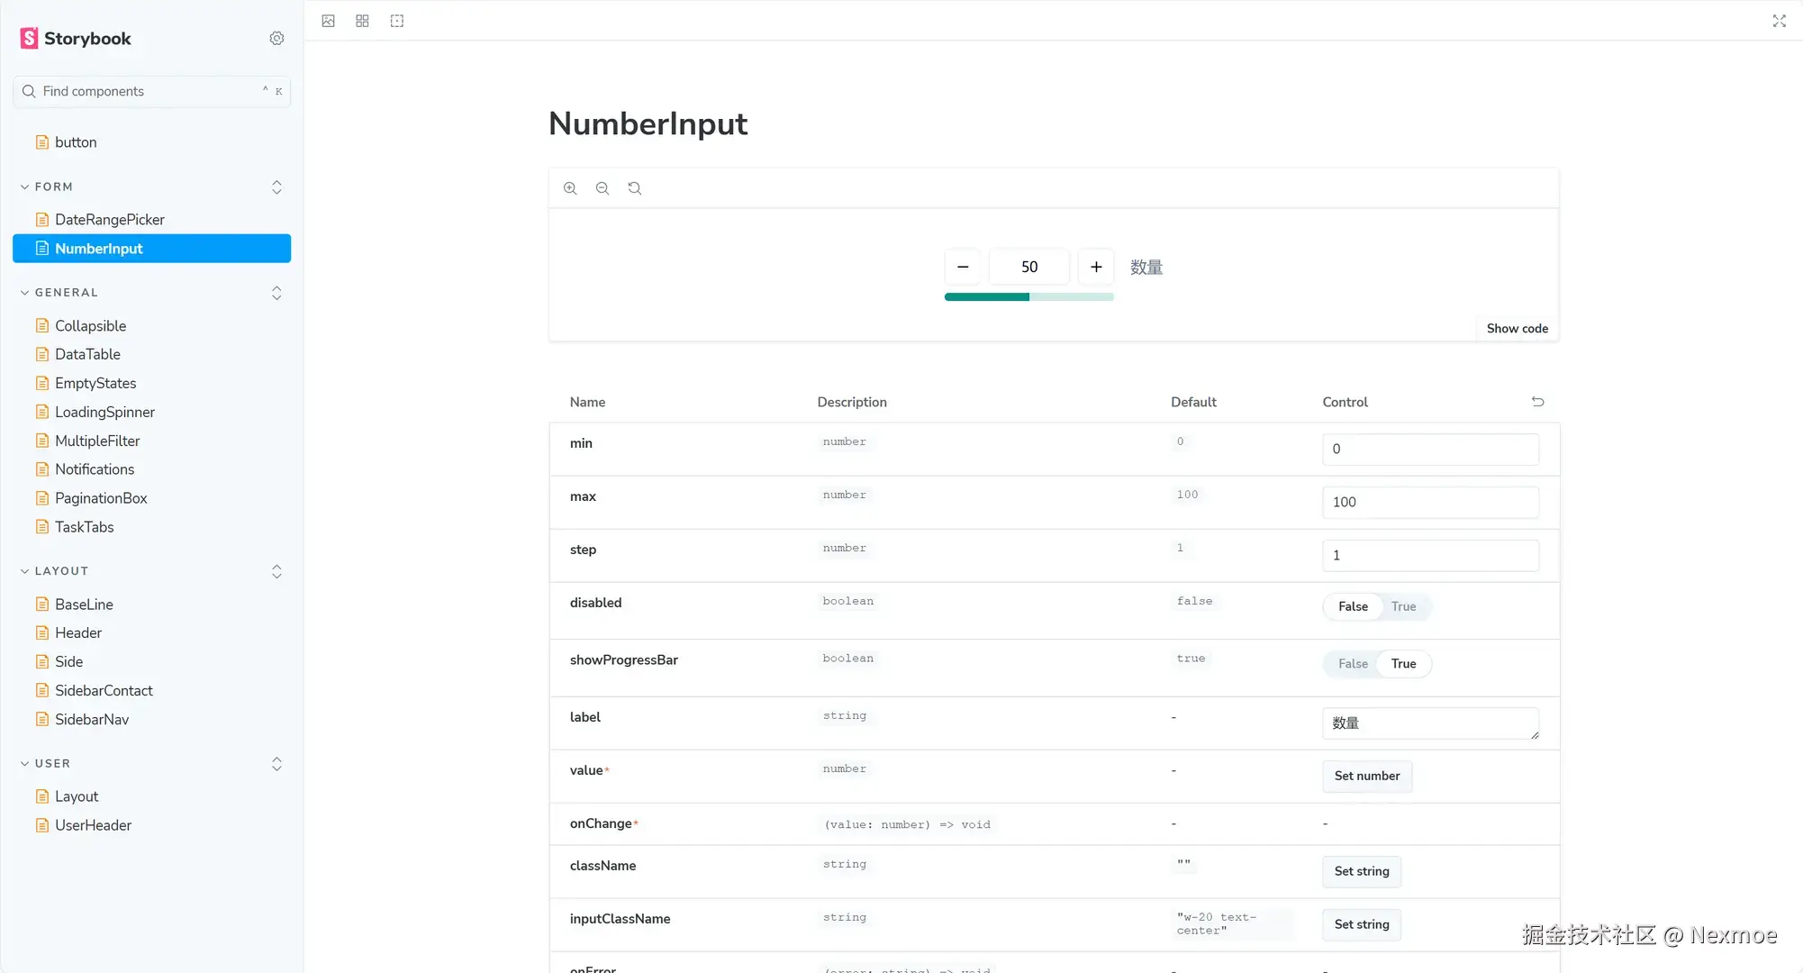Collapse the GENERAL section in sidebar

[66, 293]
